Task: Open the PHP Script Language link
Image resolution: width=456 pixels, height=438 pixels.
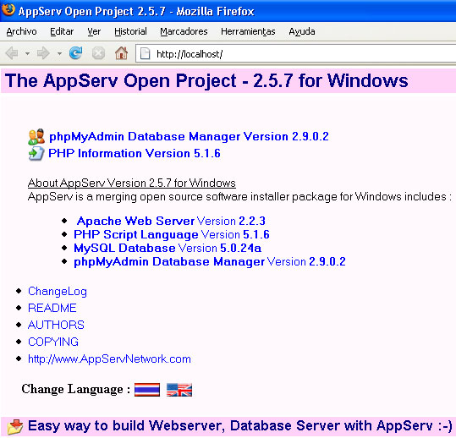Action: pos(172,235)
